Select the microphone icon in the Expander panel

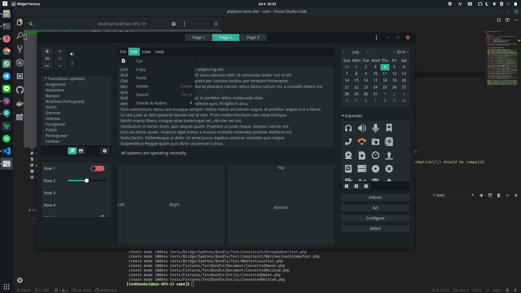pos(376,128)
